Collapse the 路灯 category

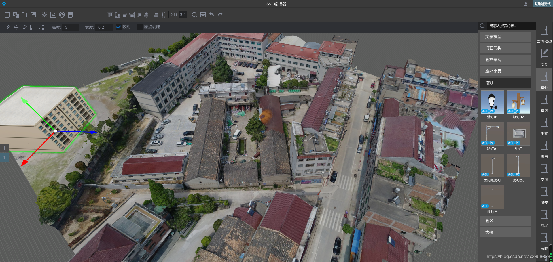point(505,83)
